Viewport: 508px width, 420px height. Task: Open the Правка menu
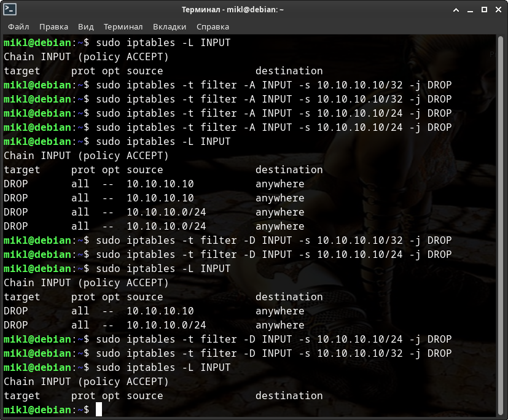coord(53,27)
